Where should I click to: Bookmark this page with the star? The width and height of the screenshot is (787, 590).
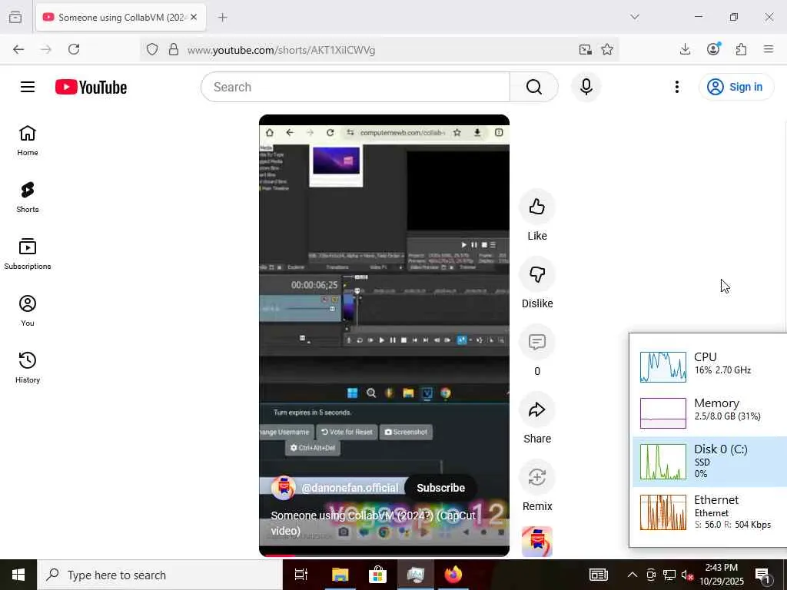(607, 49)
